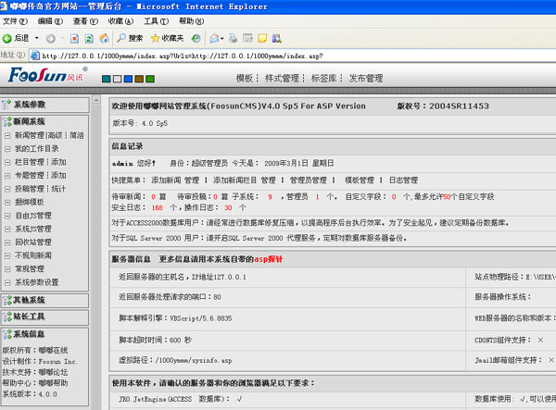The width and height of the screenshot is (556, 410).
Task: Expand the 站长工具 sidebar section
Action: [x=30, y=317]
